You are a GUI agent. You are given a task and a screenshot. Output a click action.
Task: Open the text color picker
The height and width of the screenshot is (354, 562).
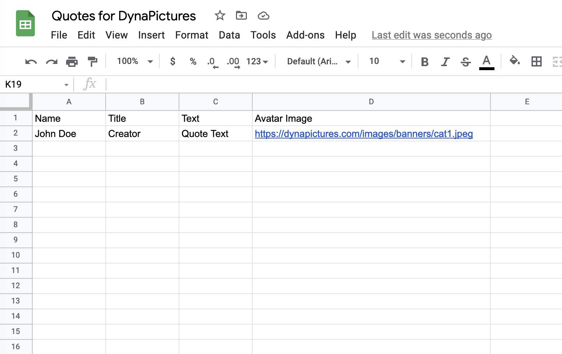tap(487, 62)
